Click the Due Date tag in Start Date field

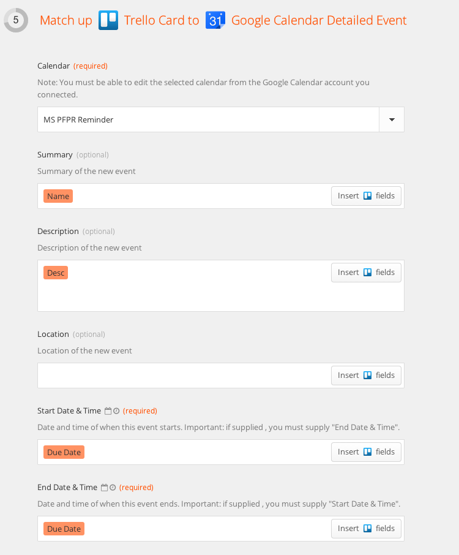[64, 452]
